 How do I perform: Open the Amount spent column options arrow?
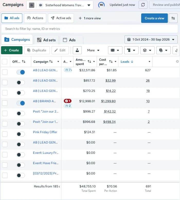point(94,62)
